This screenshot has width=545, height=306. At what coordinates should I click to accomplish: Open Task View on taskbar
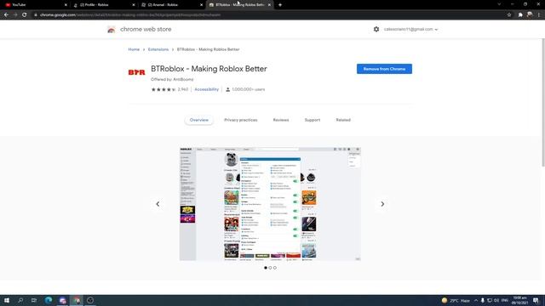(x=34, y=300)
